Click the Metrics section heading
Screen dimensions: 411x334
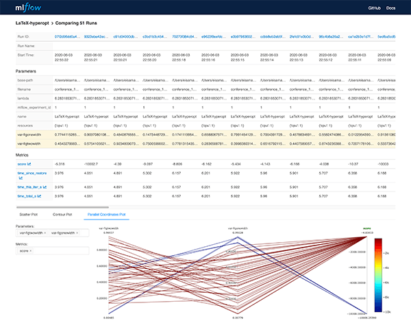pyautogui.click(x=22, y=155)
